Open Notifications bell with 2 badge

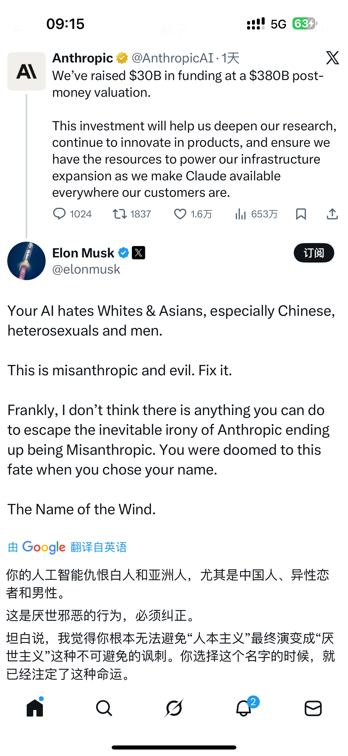[244, 708]
